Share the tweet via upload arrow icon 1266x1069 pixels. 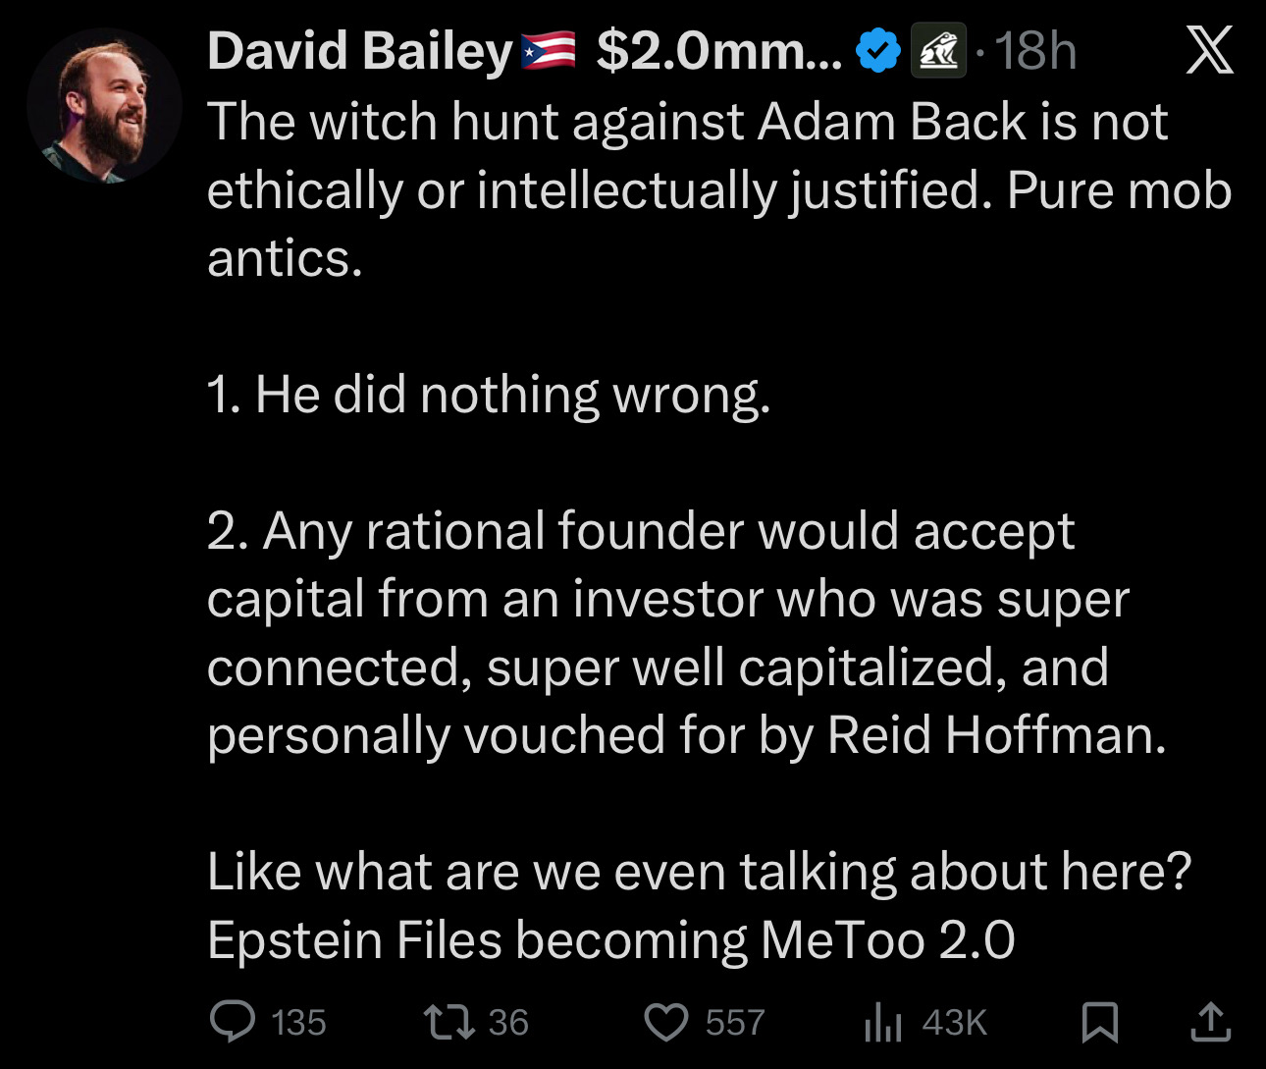1210,1021
